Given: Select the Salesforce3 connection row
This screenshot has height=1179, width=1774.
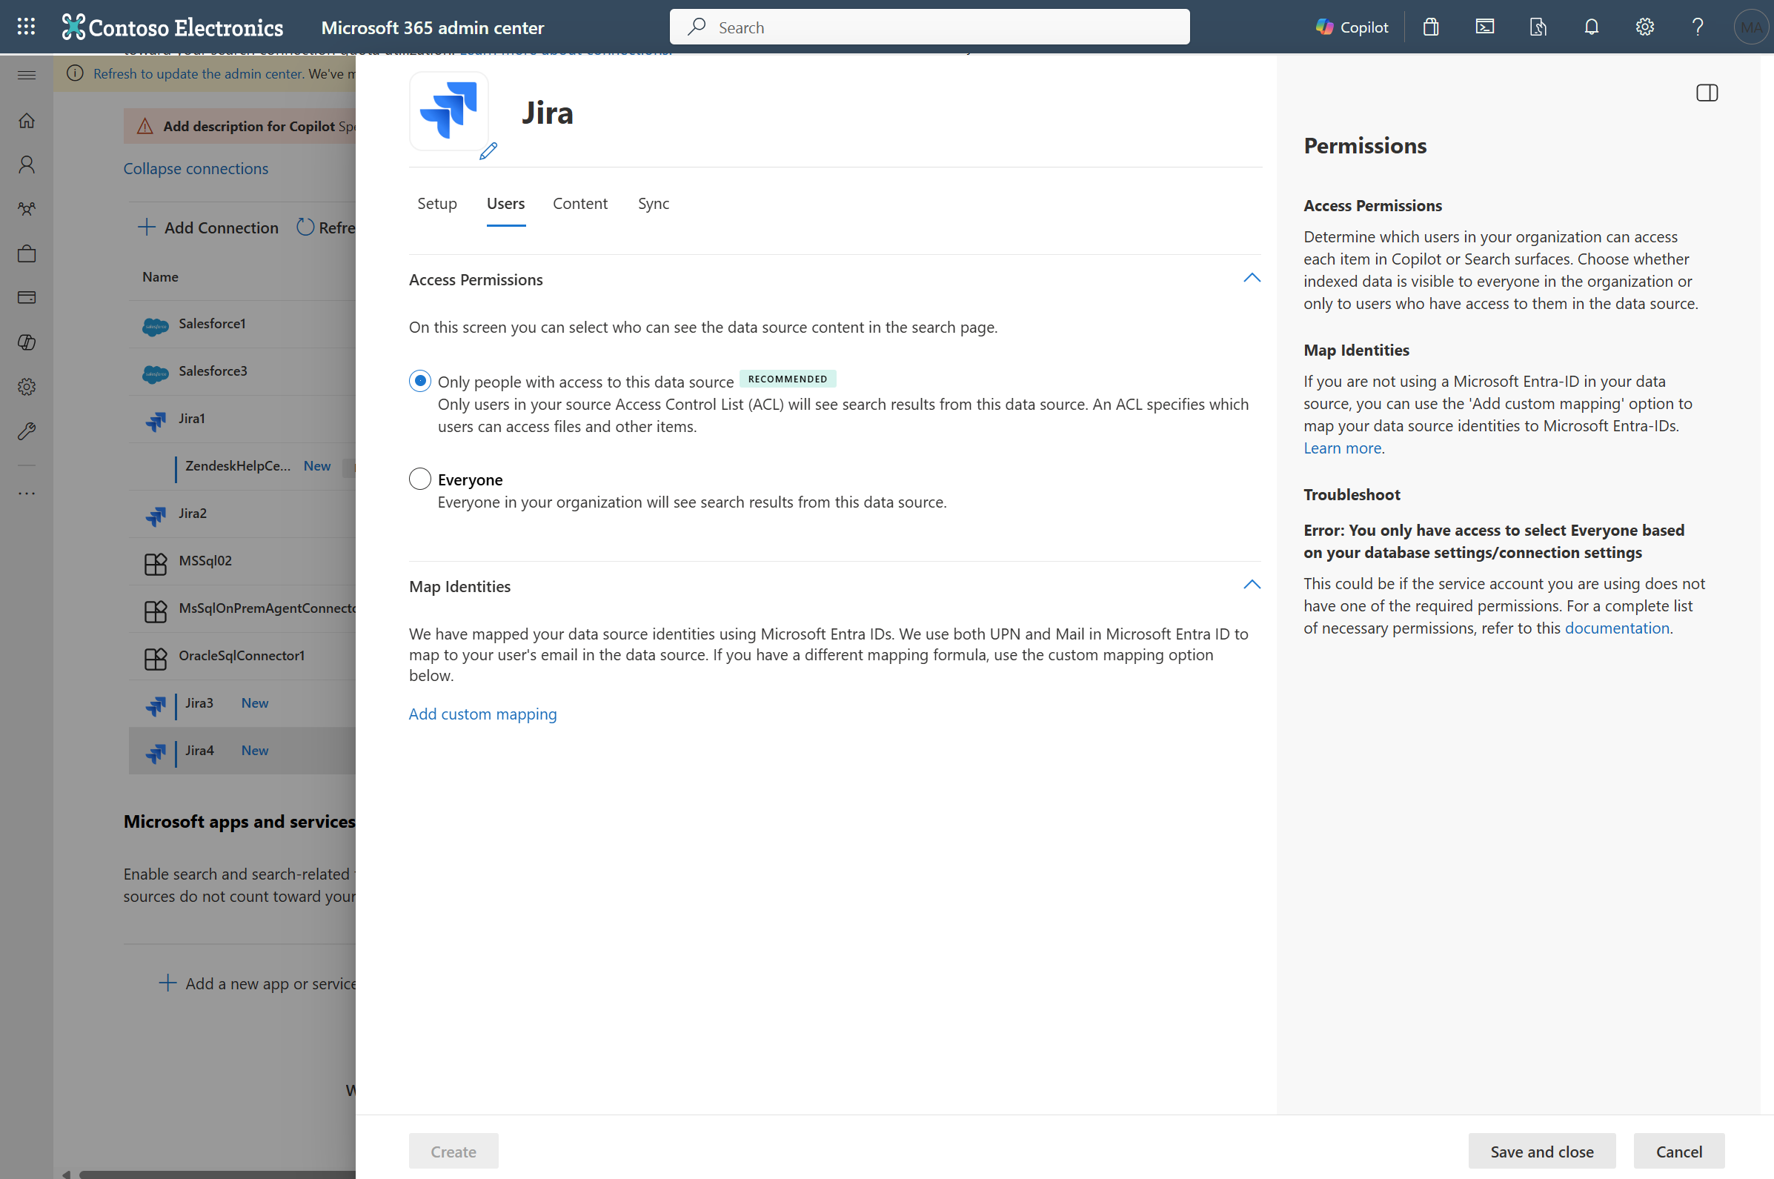Looking at the screenshot, I should pyautogui.click(x=242, y=371).
